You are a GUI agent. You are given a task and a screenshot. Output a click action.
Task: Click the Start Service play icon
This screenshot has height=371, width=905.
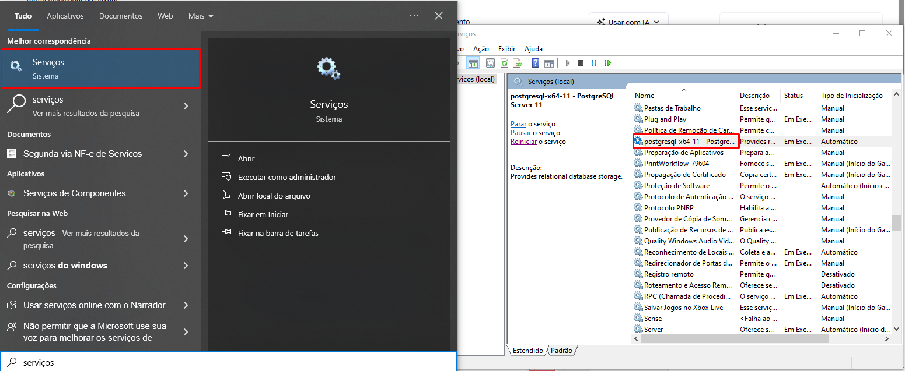tap(567, 63)
